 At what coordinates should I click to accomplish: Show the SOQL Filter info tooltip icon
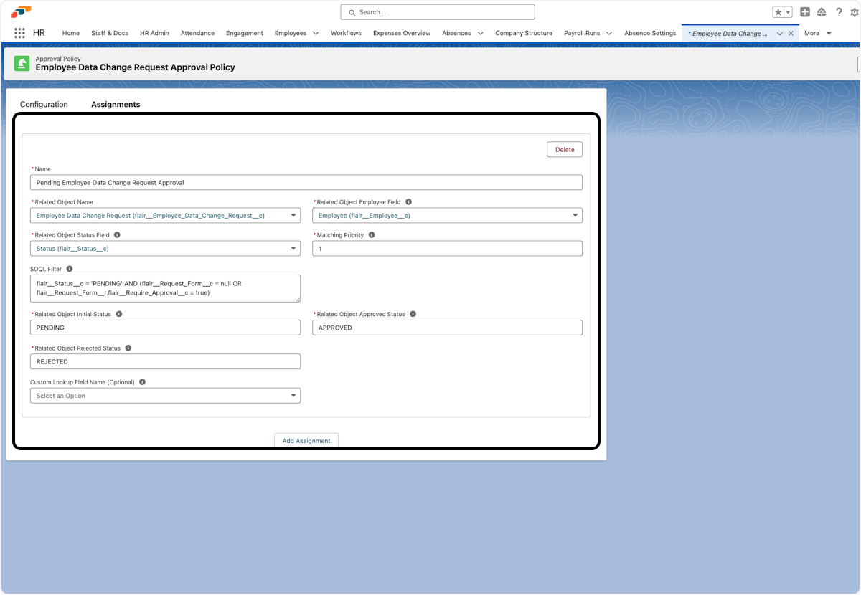(68, 268)
